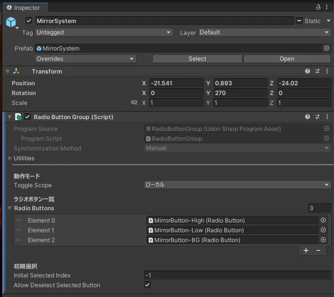Click object picker for Element 0 field
The image size is (334, 297).
pyautogui.click(x=323, y=221)
